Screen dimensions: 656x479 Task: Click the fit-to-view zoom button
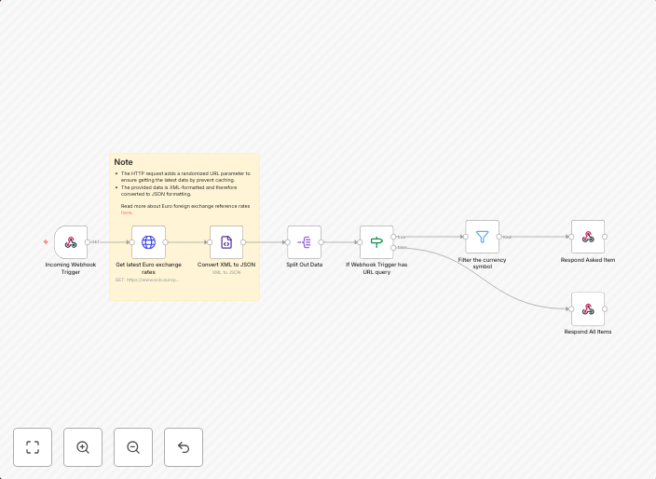coord(33,447)
